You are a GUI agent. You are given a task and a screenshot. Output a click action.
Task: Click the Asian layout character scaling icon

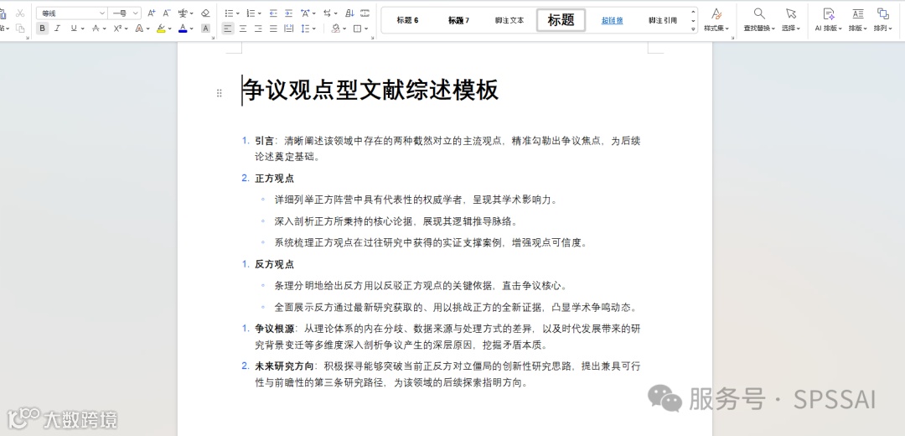pyautogui.click(x=305, y=13)
